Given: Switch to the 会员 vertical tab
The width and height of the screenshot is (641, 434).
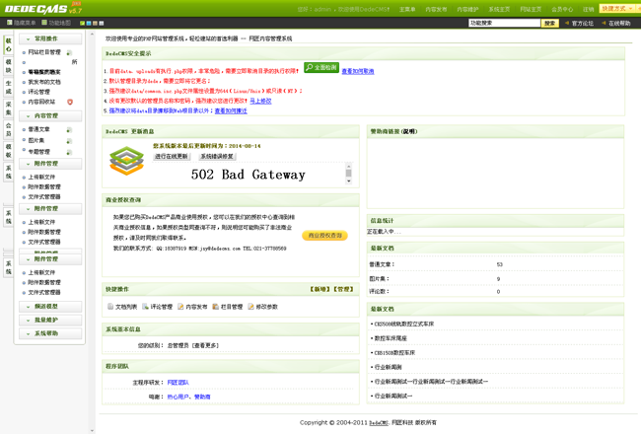Looking at the screenshot, I should pos(9,129).
